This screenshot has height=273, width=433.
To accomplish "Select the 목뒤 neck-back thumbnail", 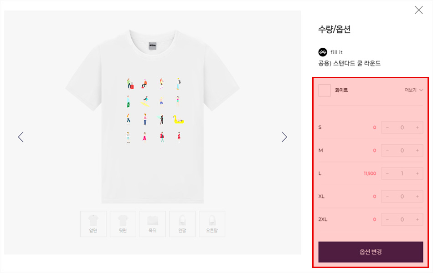I will [x=152, y=223].
